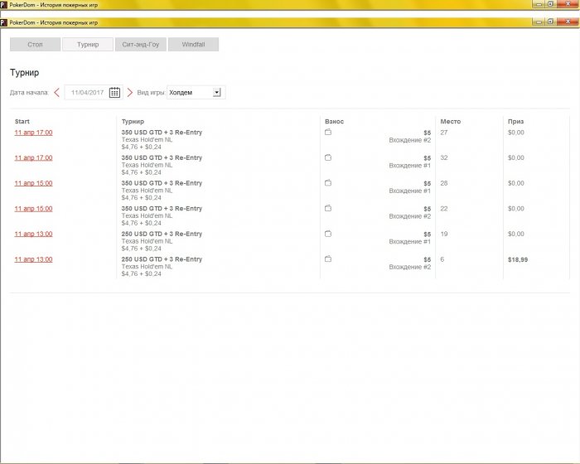Viewport: 580px width, 464px height.
Task: Close the background PokerDom window
Action: pyautogui.click(x=568, y=4)
